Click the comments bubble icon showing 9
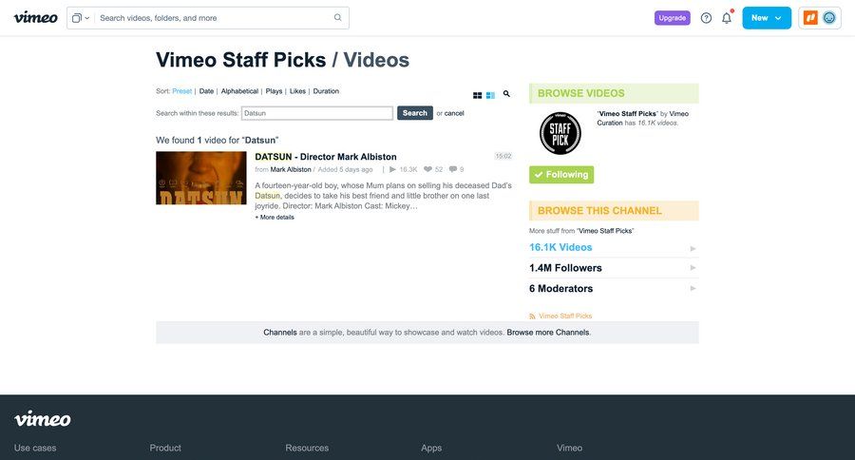 coord(452,169)
